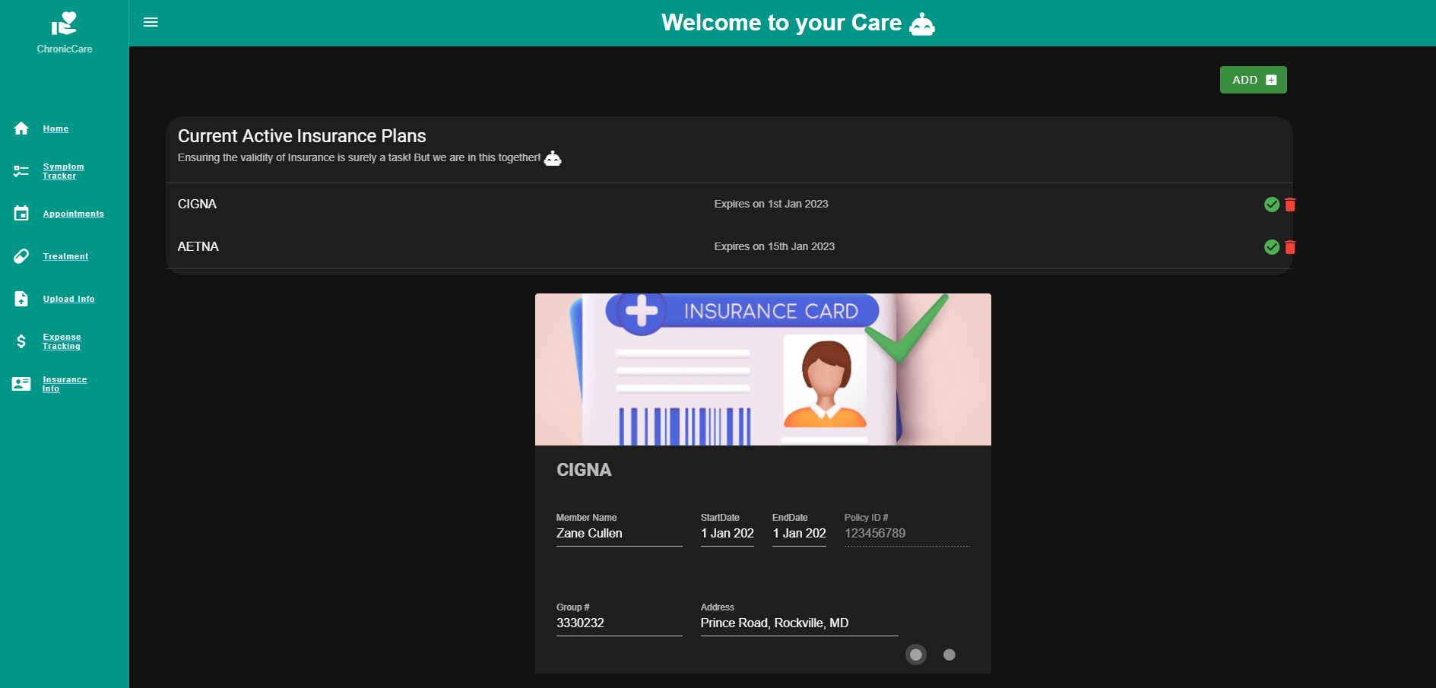Click the ChronicCare logo icon
Image resolution: width=1436 pixels, height=688 pixels.
coord(65,24)
